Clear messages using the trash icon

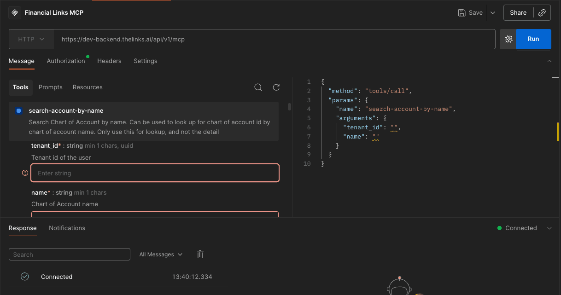pos(200,254)
